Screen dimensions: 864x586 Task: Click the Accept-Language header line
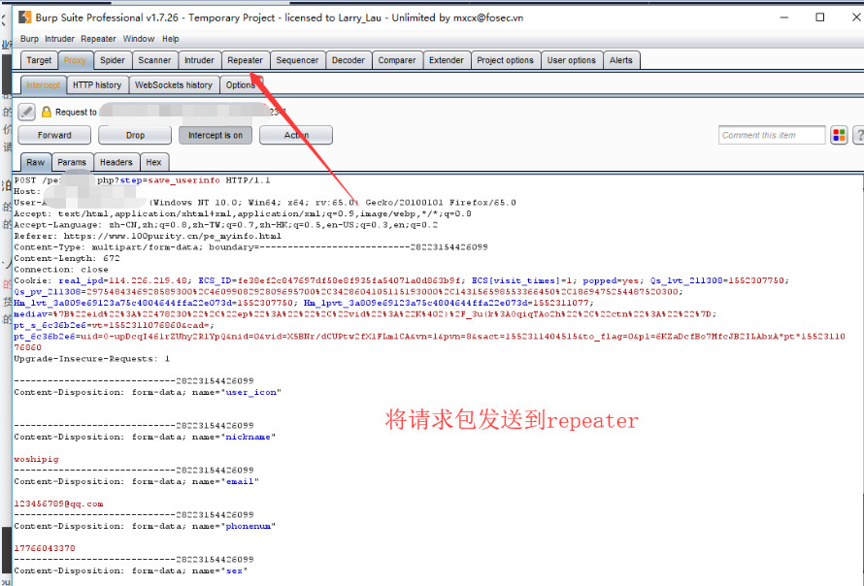click(226, 225)
